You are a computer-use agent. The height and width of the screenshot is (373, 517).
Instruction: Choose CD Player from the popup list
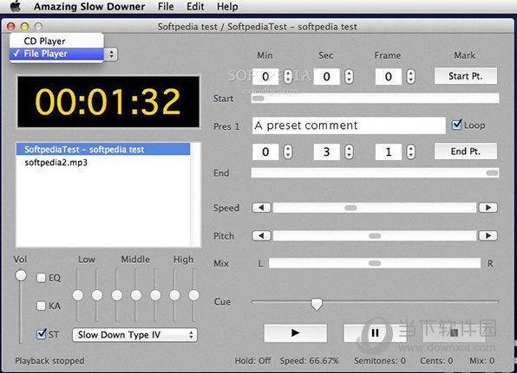pos(56,42)
